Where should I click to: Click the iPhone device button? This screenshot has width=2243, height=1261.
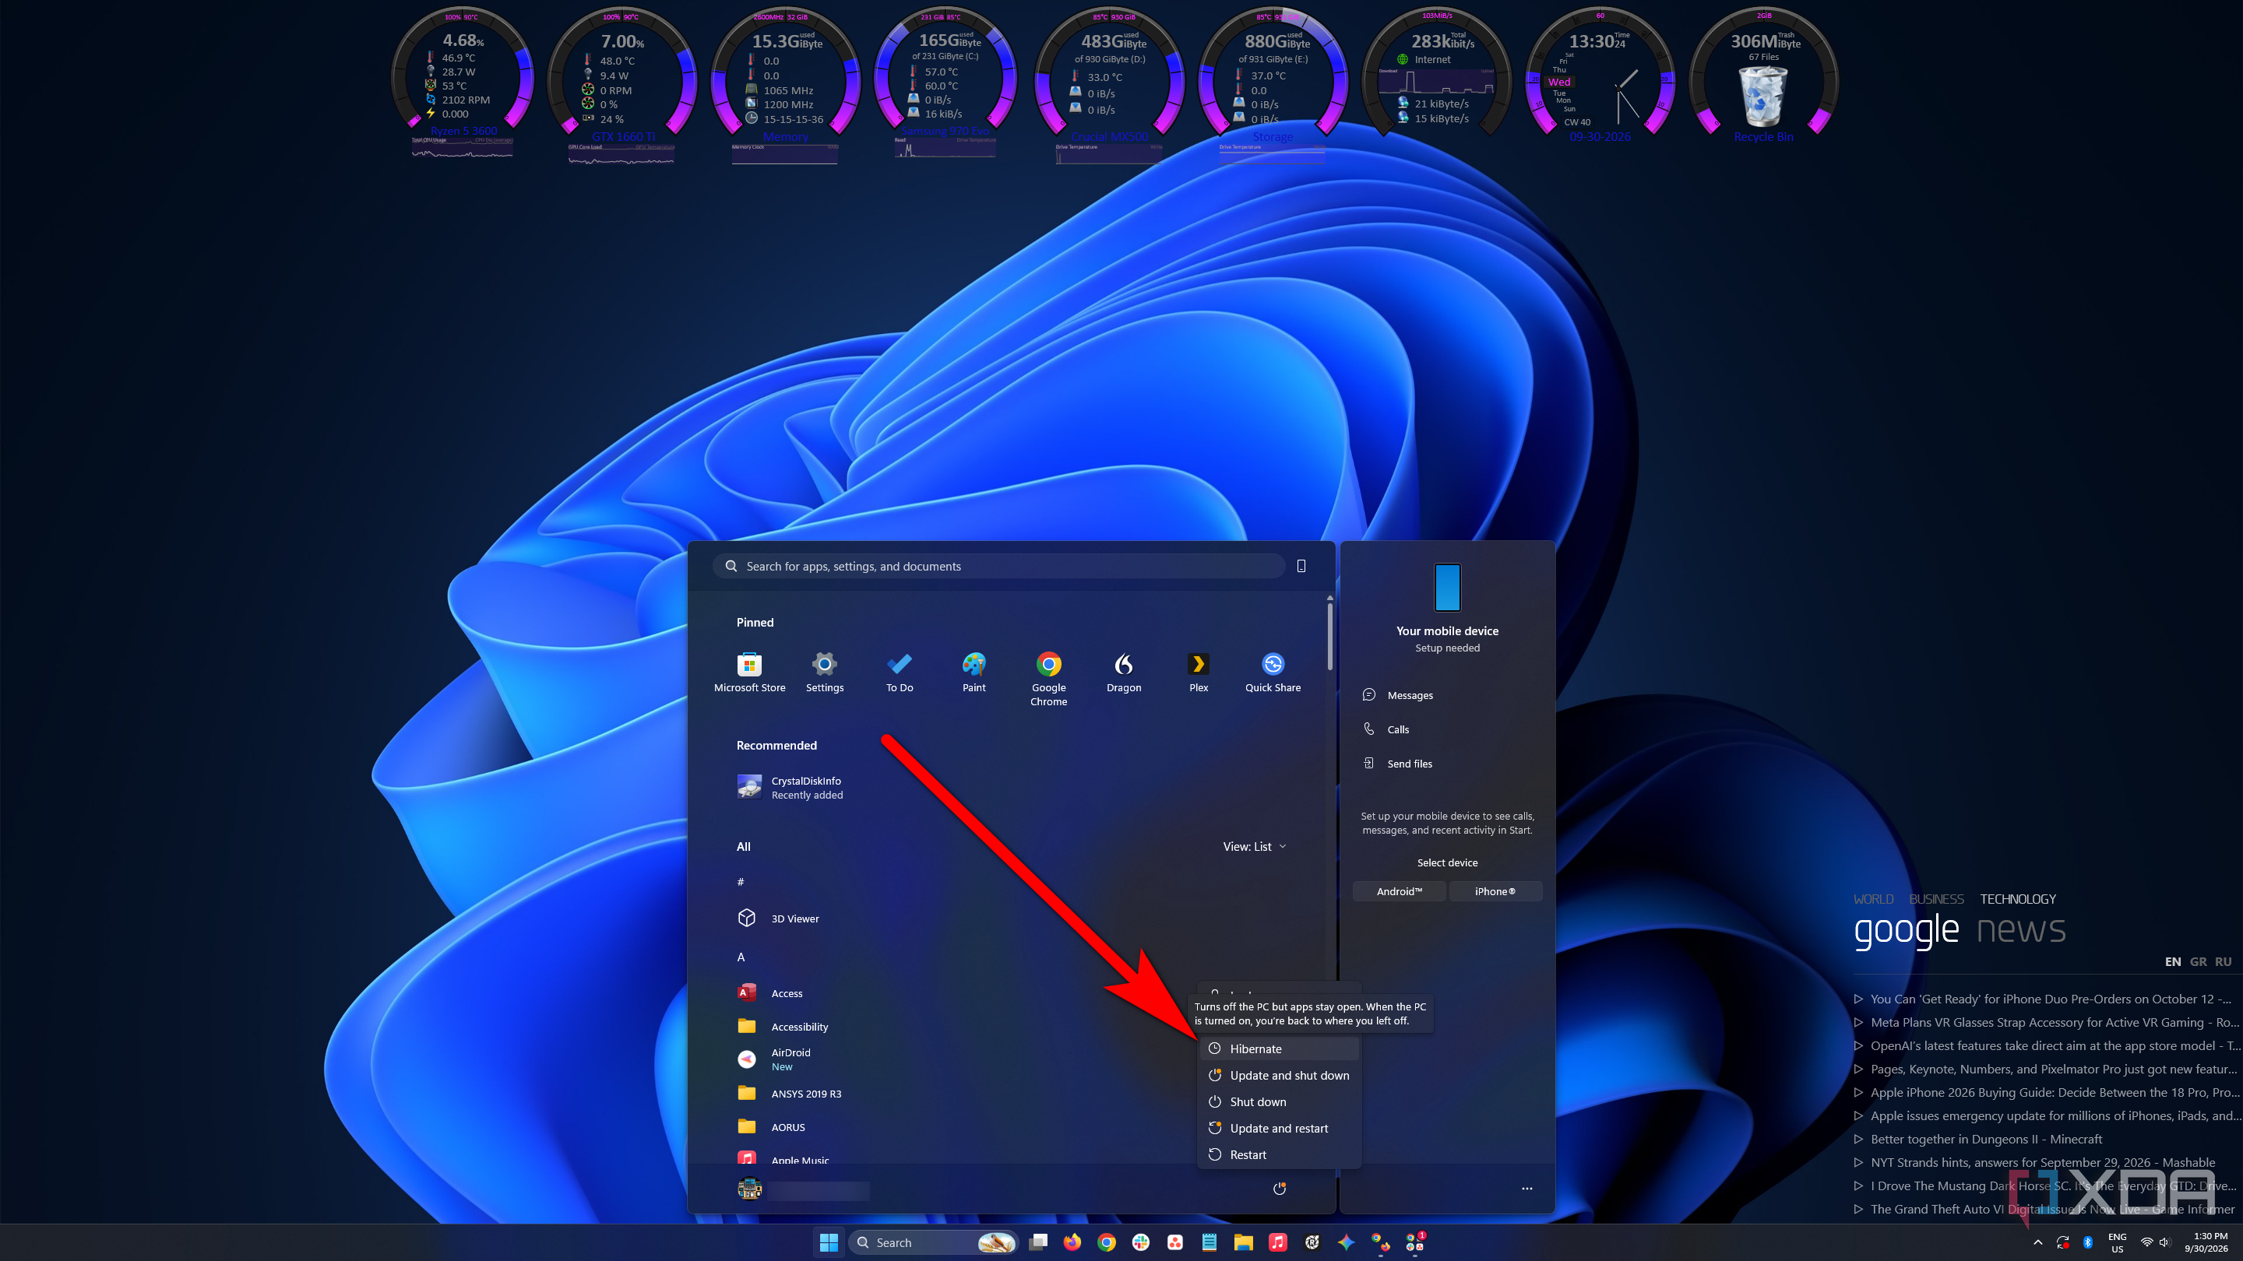click(1495, 891)
